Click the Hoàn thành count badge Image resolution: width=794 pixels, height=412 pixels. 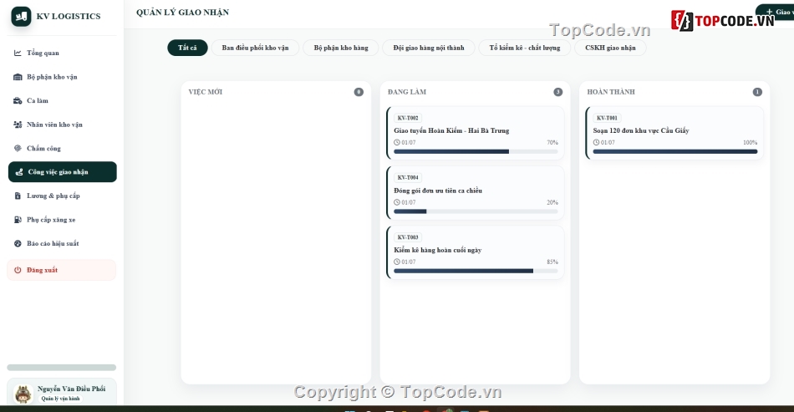pyautogui.click(x=757, y=92)
